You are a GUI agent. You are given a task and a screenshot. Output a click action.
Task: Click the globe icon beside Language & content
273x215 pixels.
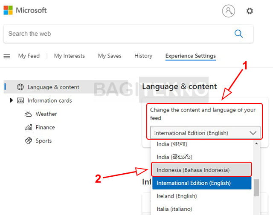(20, 87)
